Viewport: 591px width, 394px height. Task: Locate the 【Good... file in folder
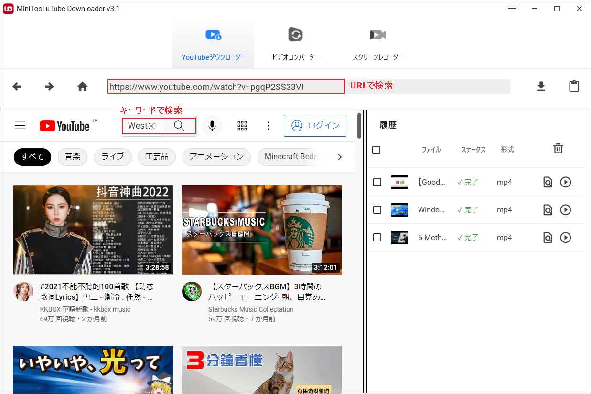548,182
